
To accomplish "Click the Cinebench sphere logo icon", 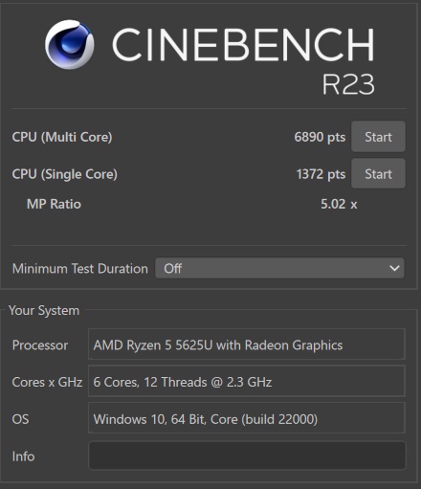I will coord(70,45).
